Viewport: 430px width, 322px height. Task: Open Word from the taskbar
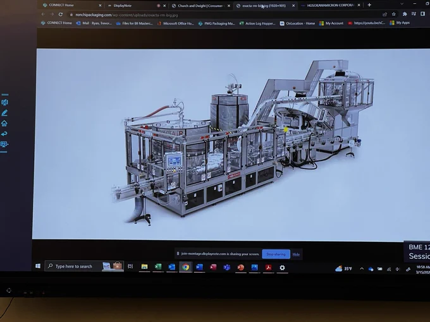199,267
